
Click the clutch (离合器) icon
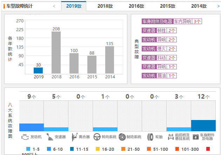75,137
